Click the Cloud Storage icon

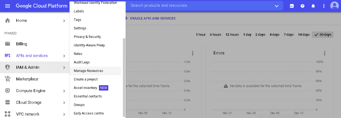coord(8,102)
